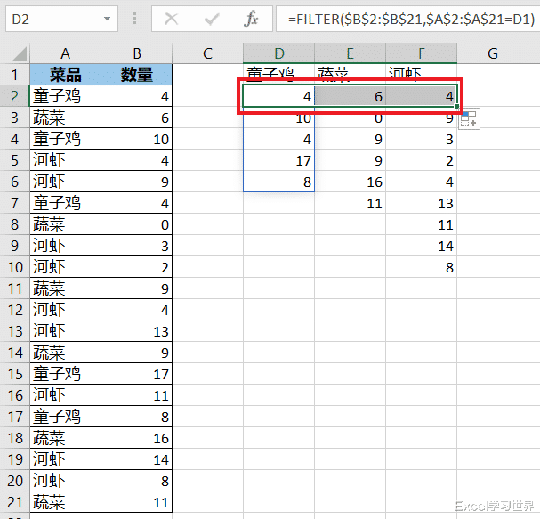This screenshot has width=540, height=519.
Task: Select cell A3 containing 蔬菜
Action: click(x=66, y=118)
